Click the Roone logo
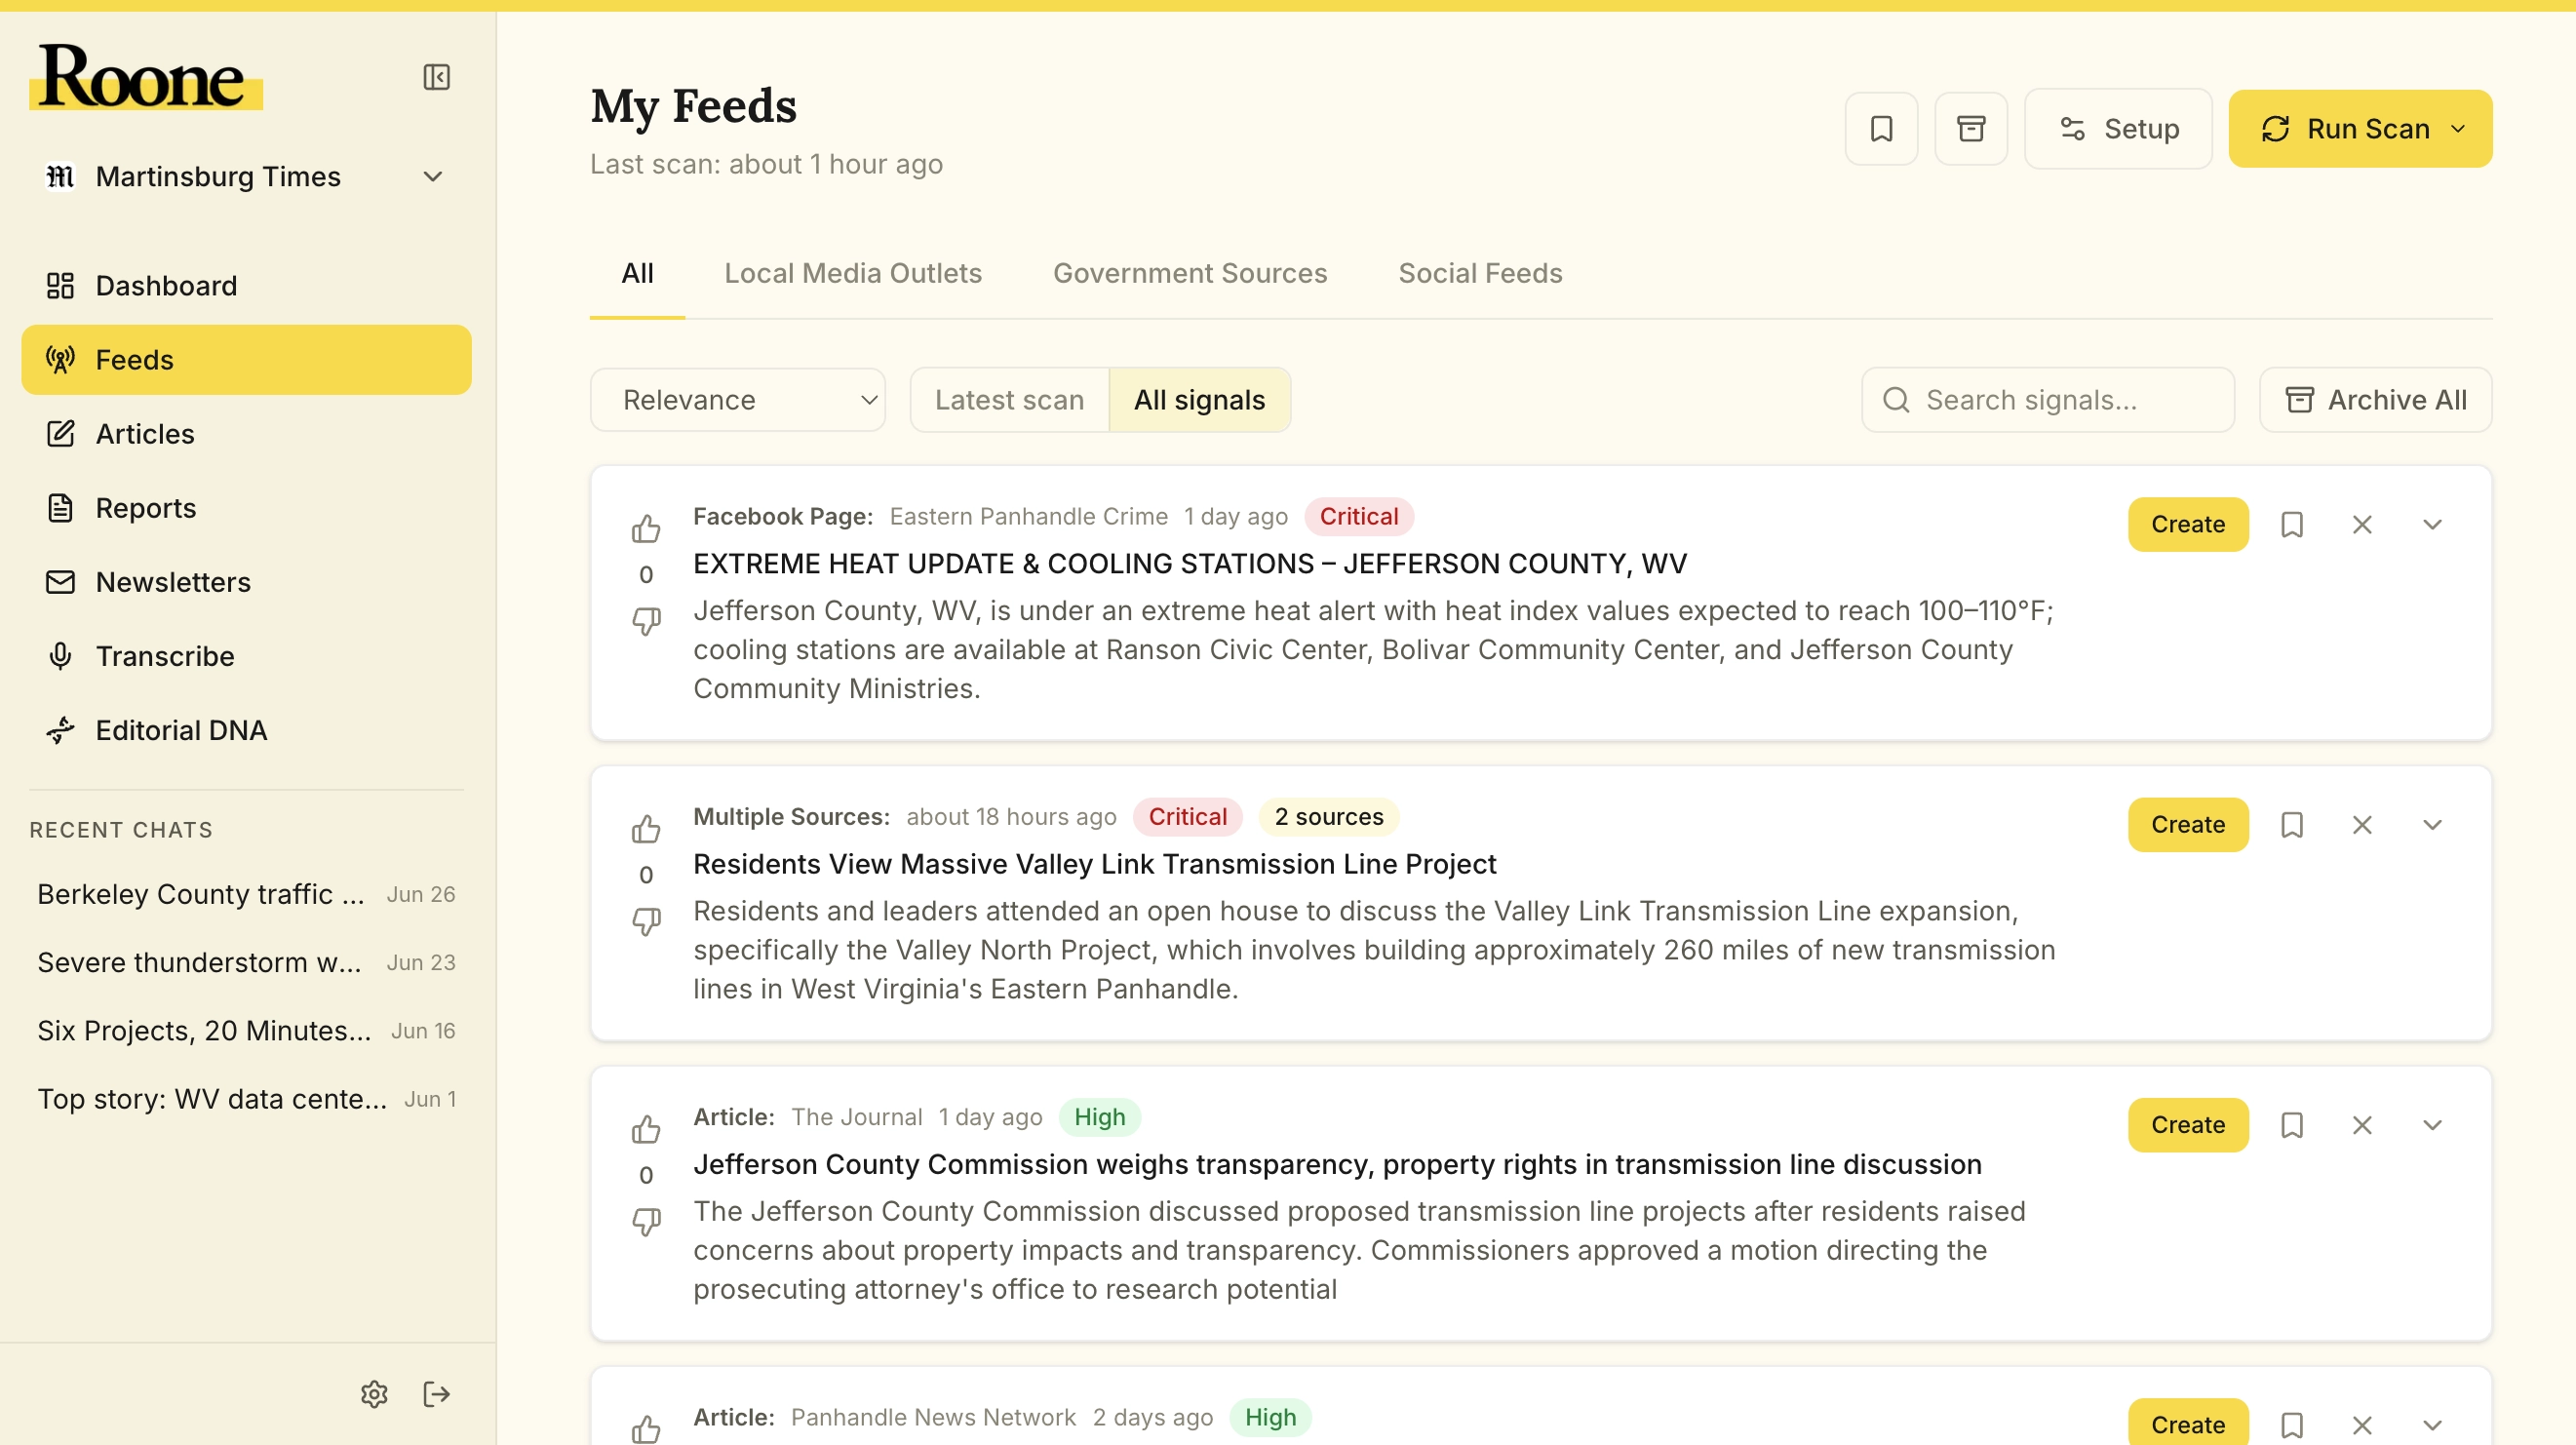Image resolution: width=2576 pixels, height=1445 pixels. pyautogui.click(x=146, y=77)
